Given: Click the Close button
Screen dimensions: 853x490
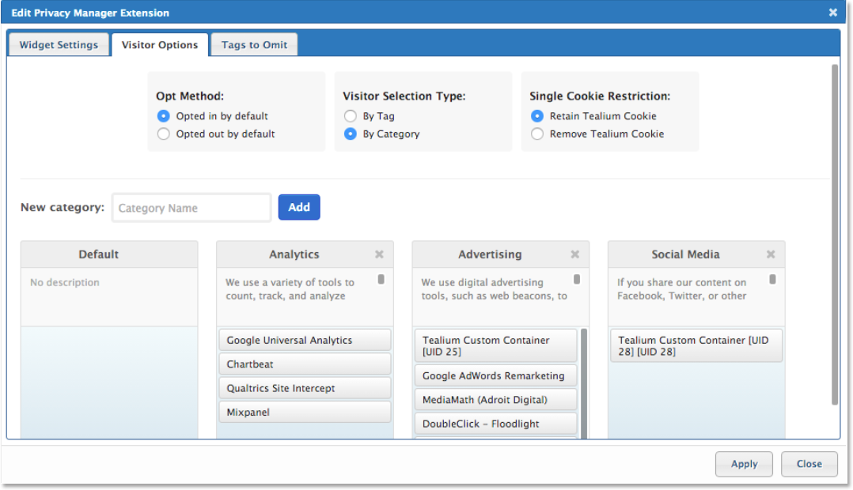Looking at the screenshot, I should 809,464.
